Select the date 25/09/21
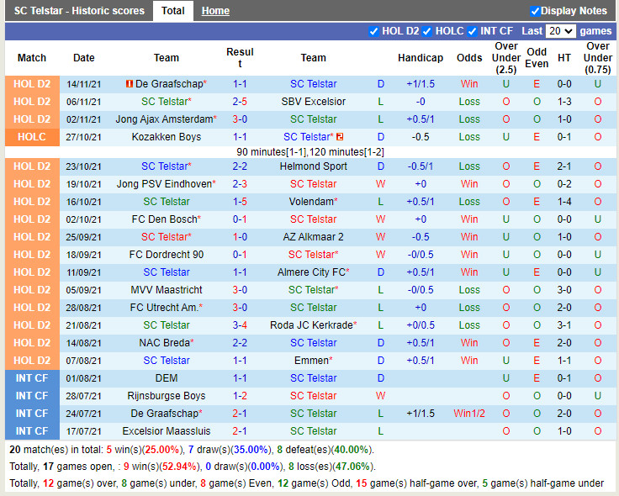This screenshot has height=496, width=619. tap(83, 237)
